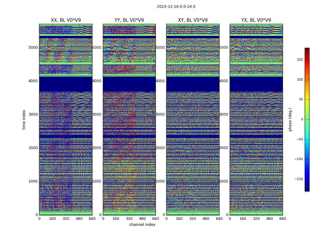Viewport: 314px width, 239px height.
Task: Click the "YX, BL V0*V9" subplot title
Action: point(256,20)
